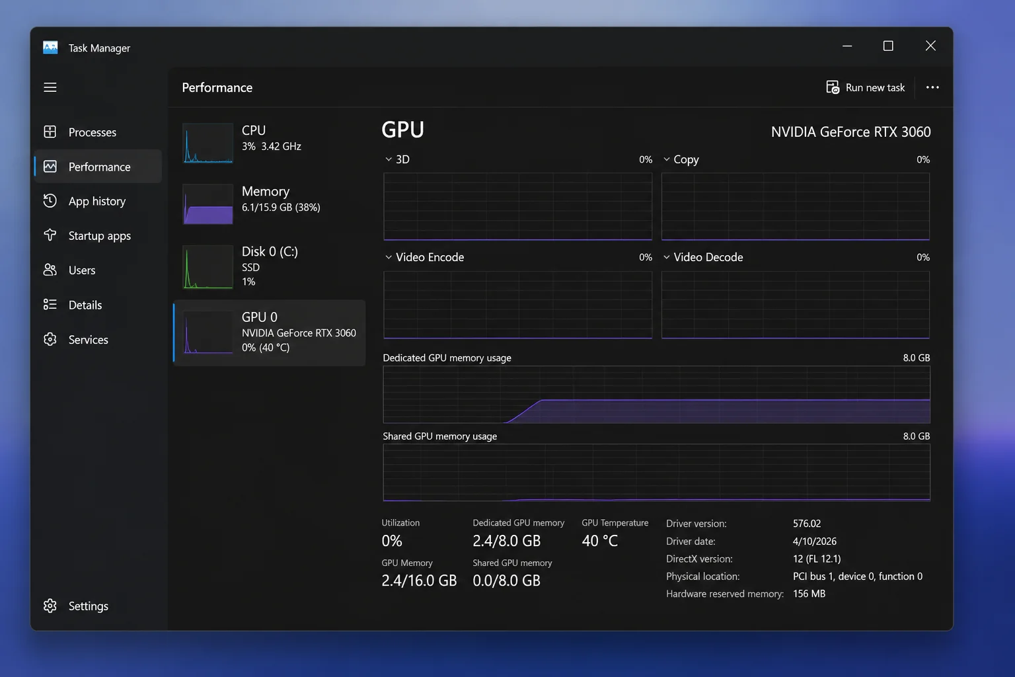Click the CPU 3% 3.42 GHz text

point(272,146)
